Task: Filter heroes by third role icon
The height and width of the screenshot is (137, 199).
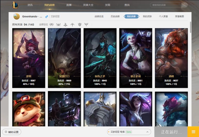Action: [65, 24]
